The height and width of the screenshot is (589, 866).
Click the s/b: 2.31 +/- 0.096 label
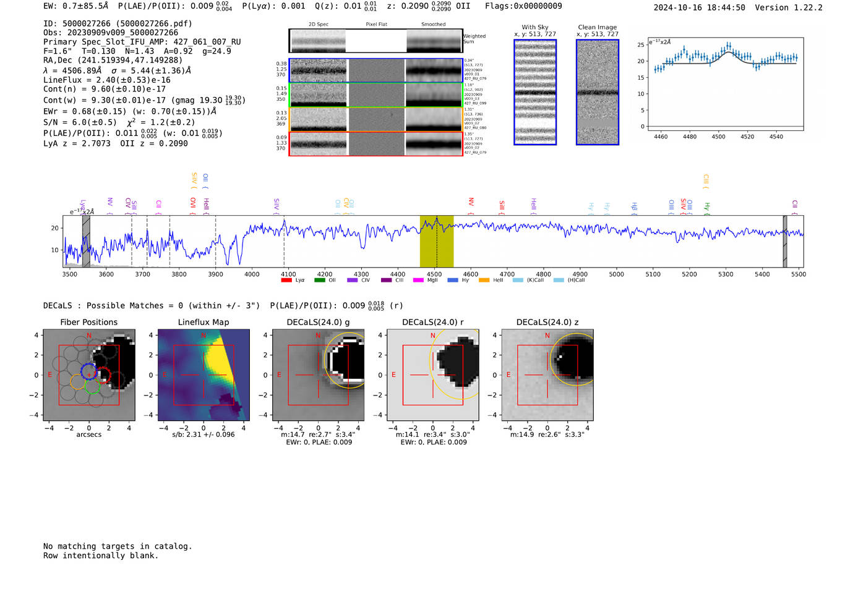pos(204,434)
